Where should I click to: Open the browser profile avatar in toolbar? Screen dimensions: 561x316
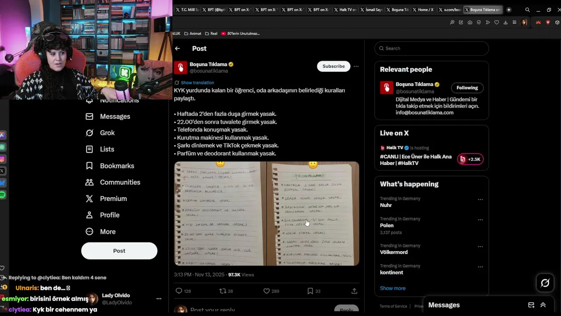524,22
